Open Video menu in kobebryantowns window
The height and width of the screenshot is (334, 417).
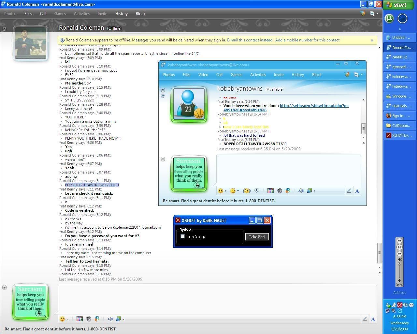click(203, 75)
